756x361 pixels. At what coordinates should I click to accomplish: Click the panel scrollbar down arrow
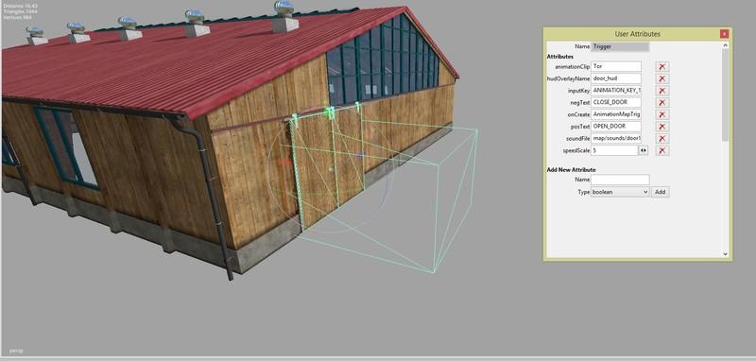(x=725, y=253)
